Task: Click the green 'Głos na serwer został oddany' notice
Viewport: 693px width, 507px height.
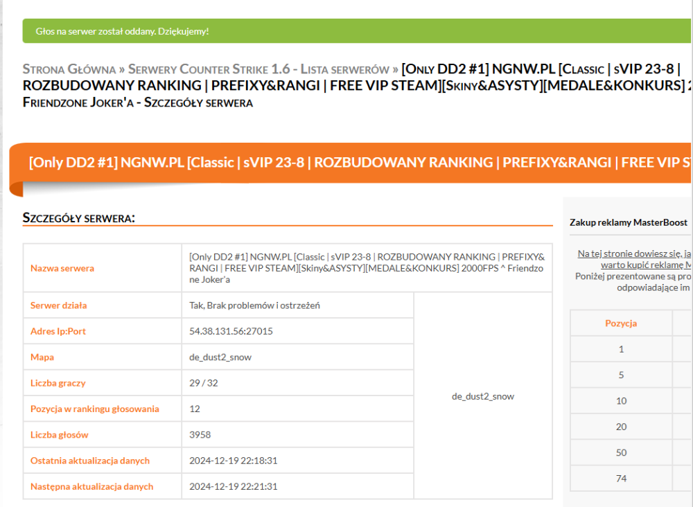Action: click(356, 31)
